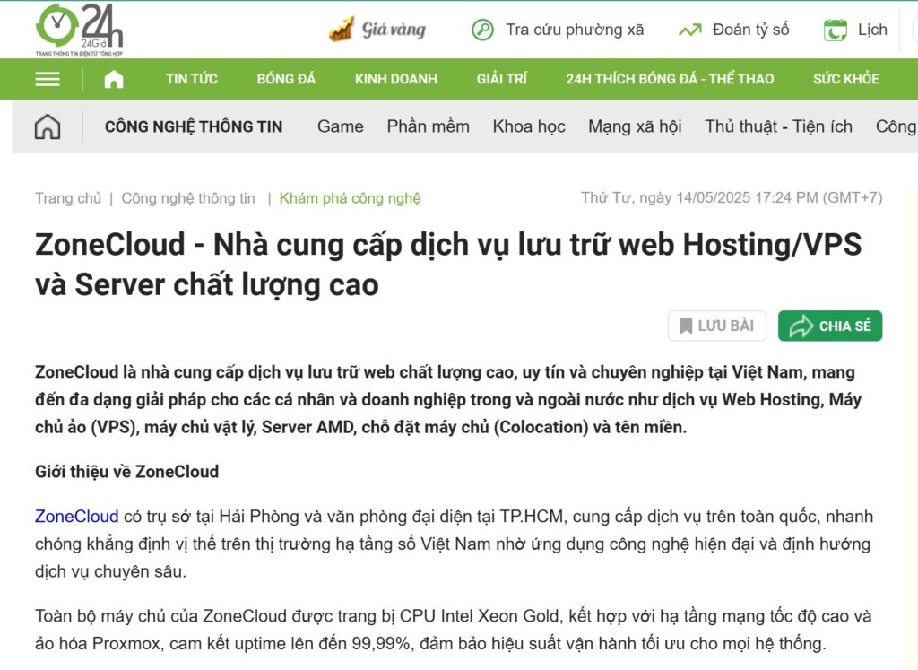918x670 pixels.
Task: Open the Đoán tỷ số link
Action: (x=750, y=30)
